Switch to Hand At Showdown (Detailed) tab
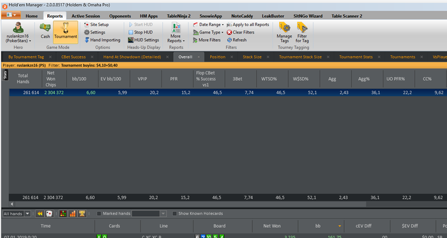The height and width of the screenshot is (238, 447). (132, 57)
